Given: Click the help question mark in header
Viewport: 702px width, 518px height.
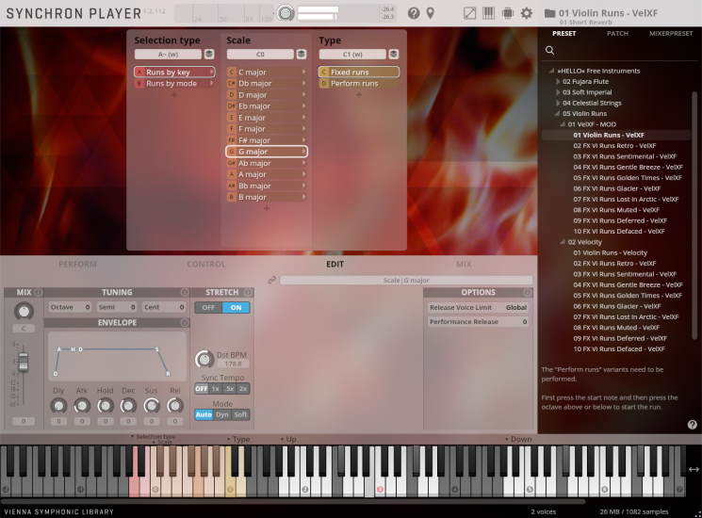Looking at the screenshot, I should pyautogui.click(x=414, y=13).
